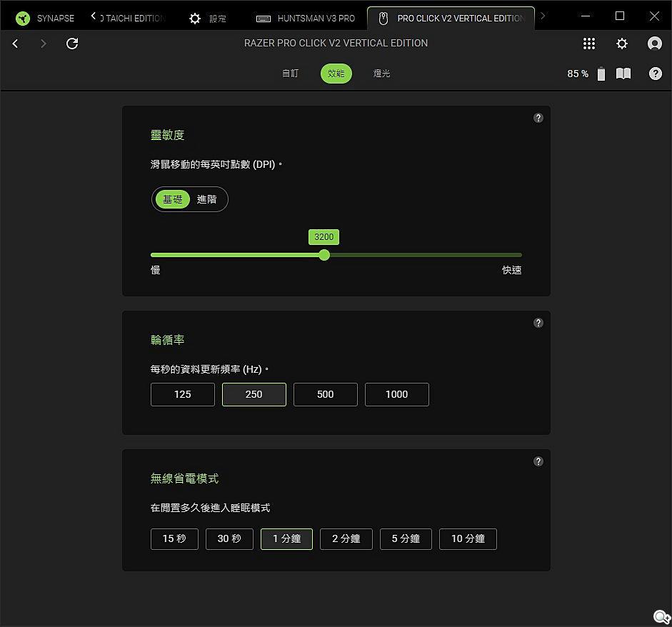Click the help icon in the 靈敏度 panel
The height and width of the screenshot is (627, 672).
[x=538, y=118]
